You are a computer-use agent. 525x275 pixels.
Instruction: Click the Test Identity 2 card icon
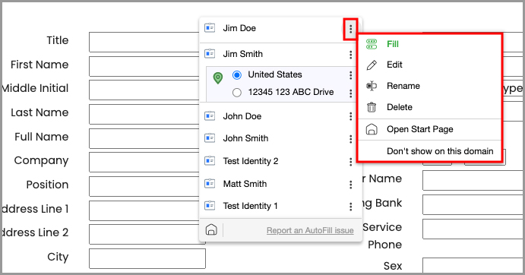pos(210,161)
